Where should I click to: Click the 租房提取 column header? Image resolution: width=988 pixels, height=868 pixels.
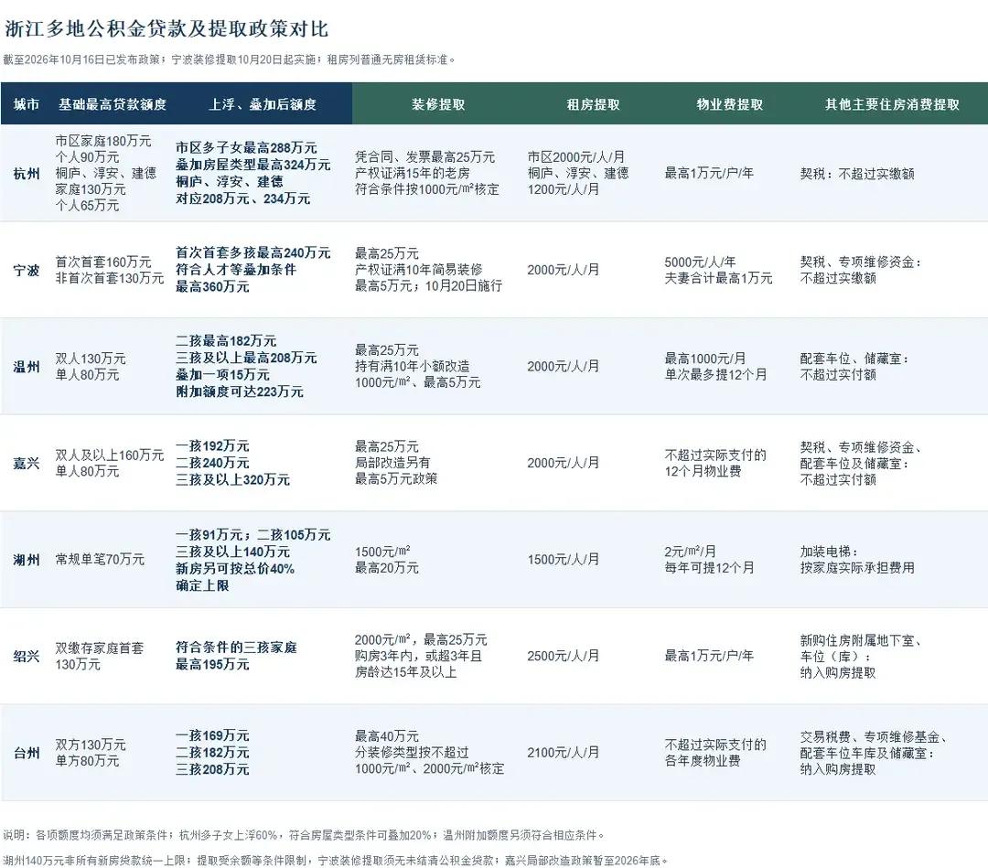(593, 104)
